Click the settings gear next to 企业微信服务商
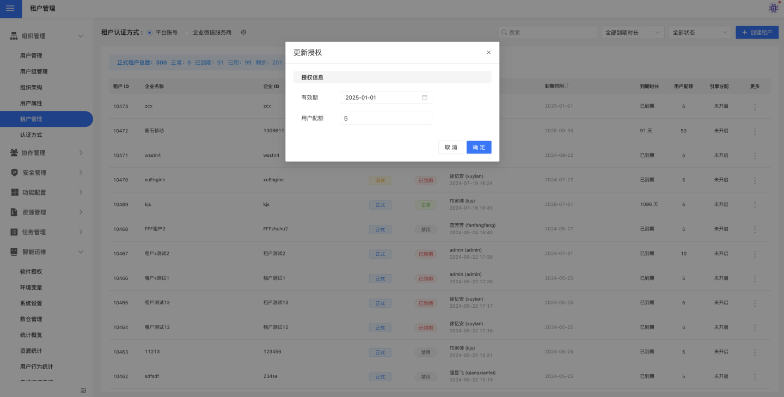Image resolution: width=784 pixels, height=397 pixels. click(x=243, y=32)
